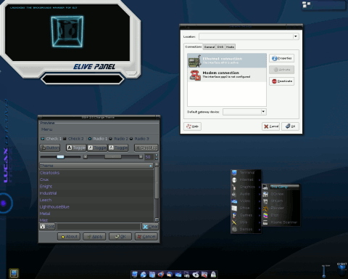Click the Thunderbird mail icon in the dock
348x279 pixels.
[x=170, y=274]
